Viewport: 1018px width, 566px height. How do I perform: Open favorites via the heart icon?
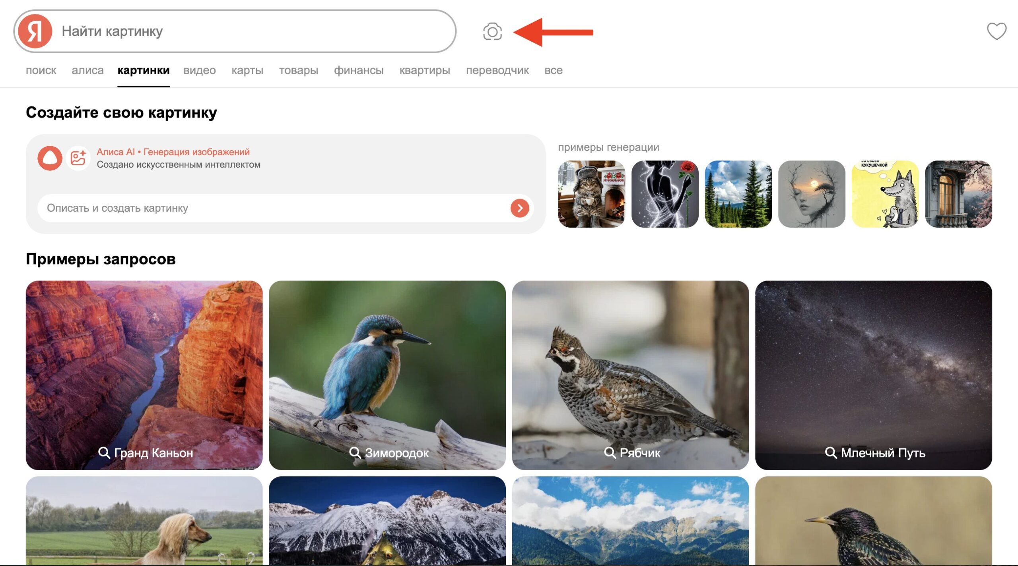point(996,31)
